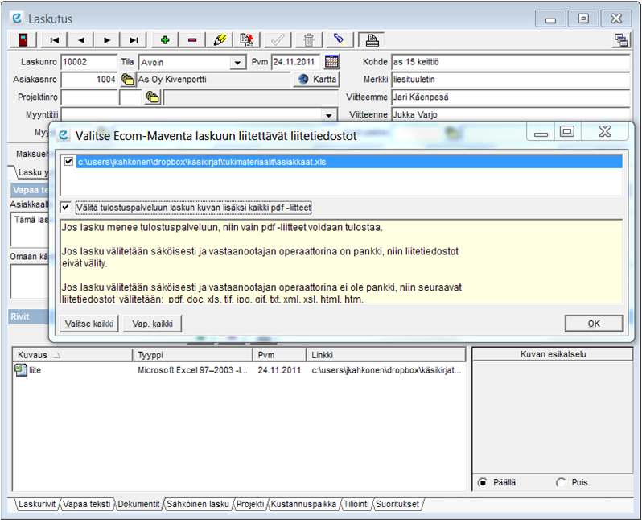Screen dimensions: 642x520
Task: Click the blue flashlight search icon
Action: (x=339, y=39)
